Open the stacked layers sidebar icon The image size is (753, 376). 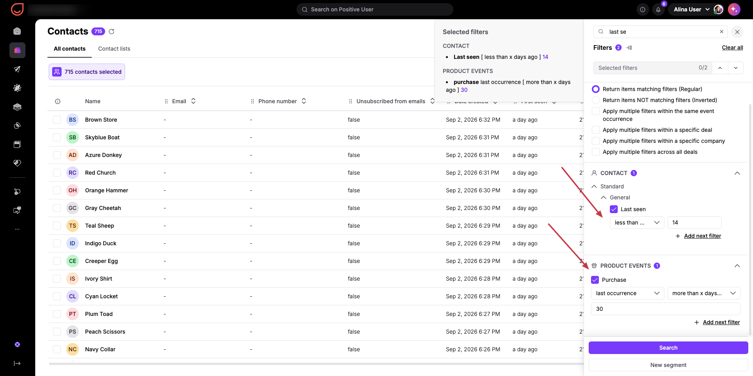coord(17,107)
